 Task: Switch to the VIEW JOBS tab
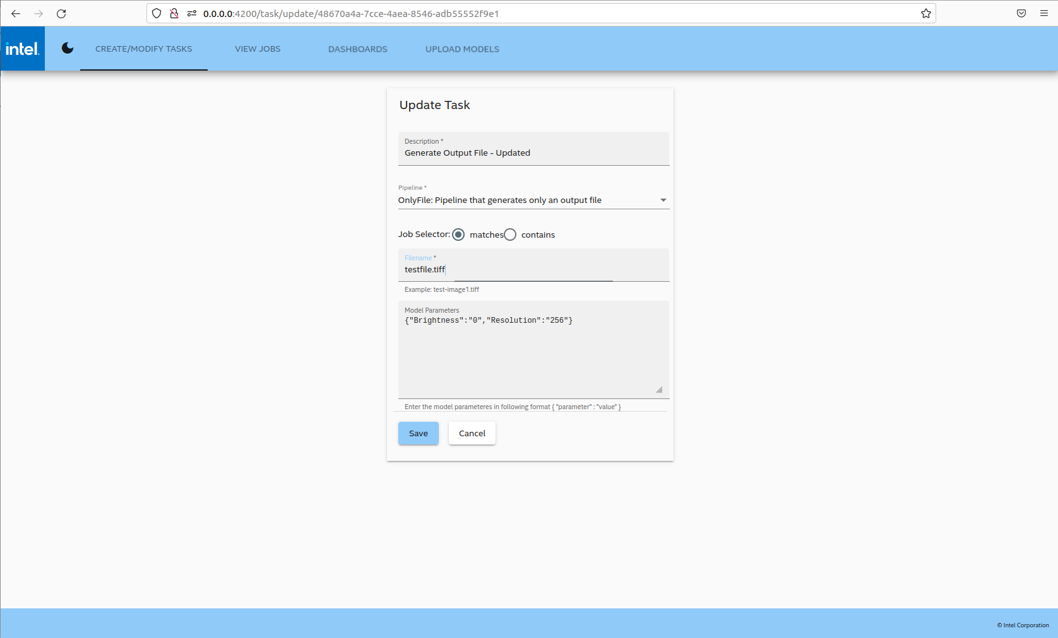[x=258, y=49]
